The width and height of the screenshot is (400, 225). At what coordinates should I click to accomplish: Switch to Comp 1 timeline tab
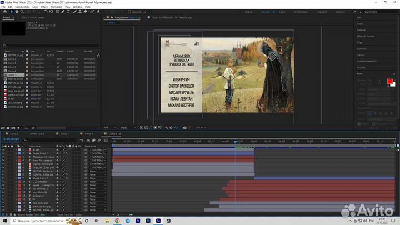(14, 134)
